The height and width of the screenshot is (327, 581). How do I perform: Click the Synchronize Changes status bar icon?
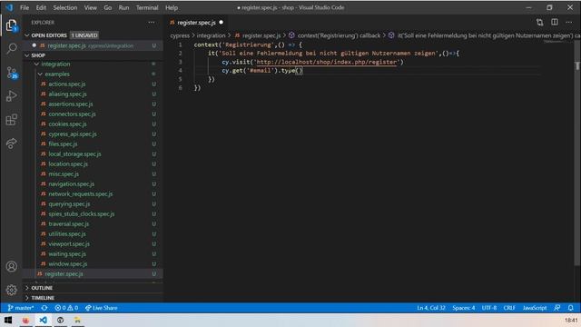click(44, 308)
